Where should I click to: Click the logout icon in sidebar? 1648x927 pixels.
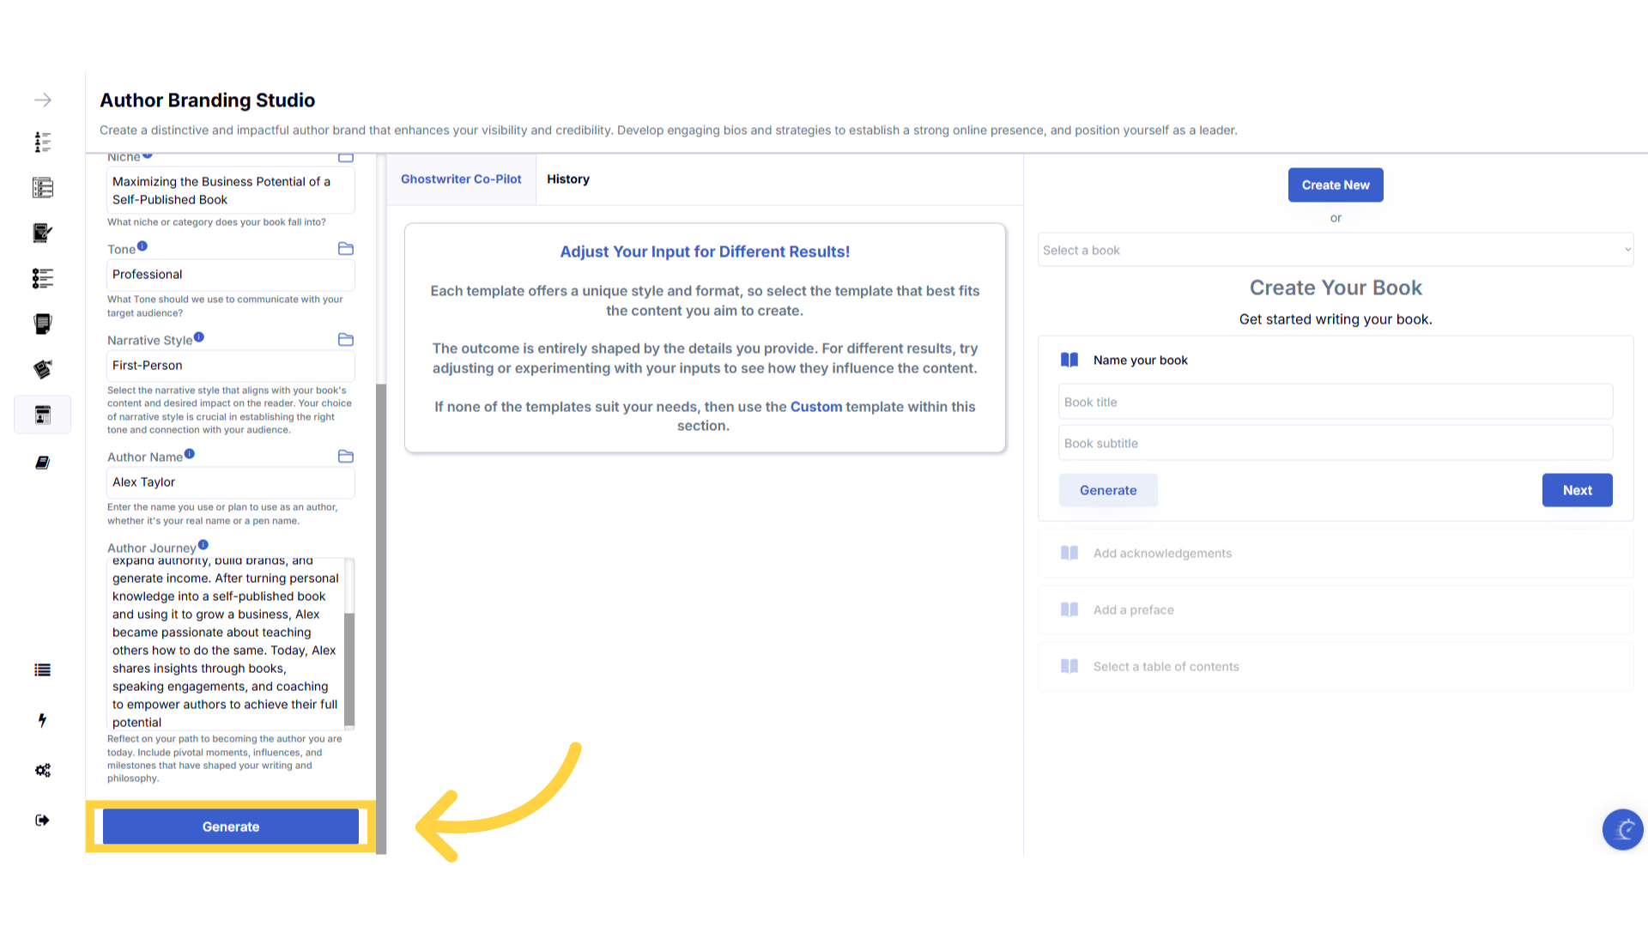[x=42, y=821]
